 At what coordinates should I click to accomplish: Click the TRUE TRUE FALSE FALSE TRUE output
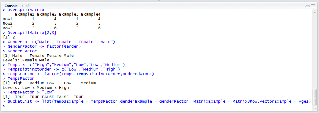tap(43, 97)
